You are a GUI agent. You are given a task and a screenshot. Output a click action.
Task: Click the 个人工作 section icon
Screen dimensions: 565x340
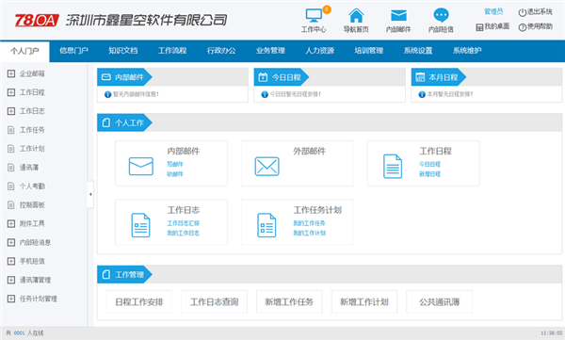105,122
